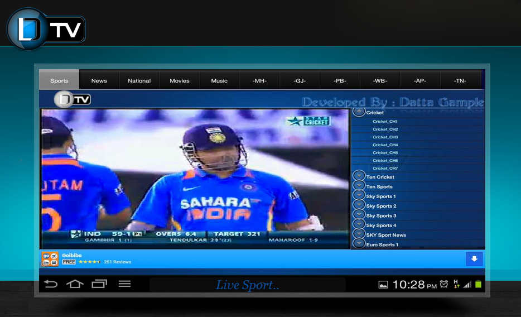This screenshot has height=317, width=521.
Task: Click the 10:28 PM clock
Action: click(x=414, y=285)
